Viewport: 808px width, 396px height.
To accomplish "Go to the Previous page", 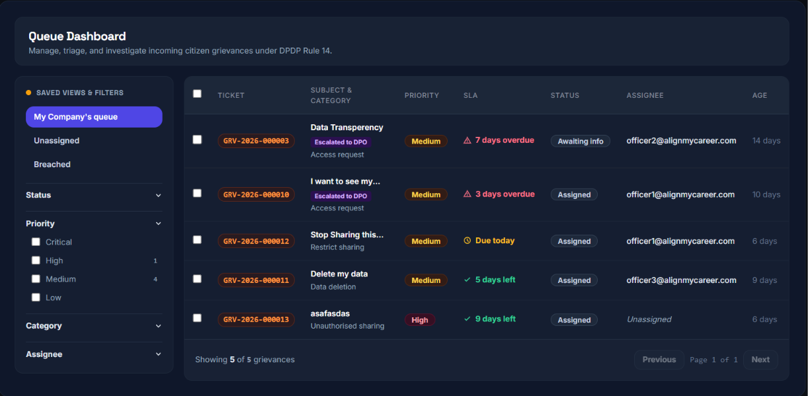I will [659, 360].
